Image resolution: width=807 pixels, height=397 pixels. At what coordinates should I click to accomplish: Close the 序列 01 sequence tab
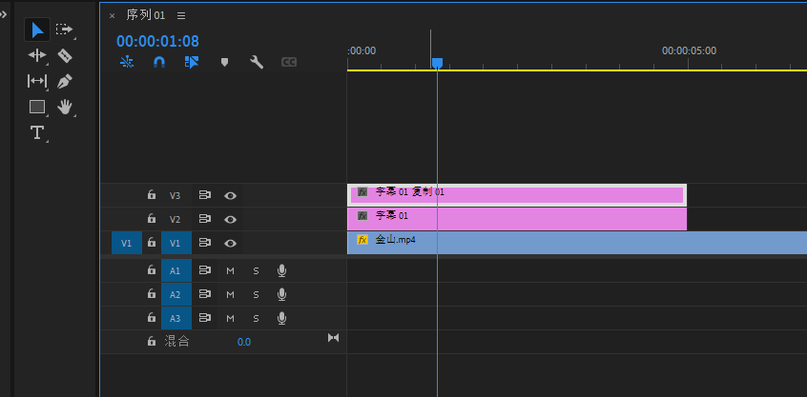coord(112,15)
